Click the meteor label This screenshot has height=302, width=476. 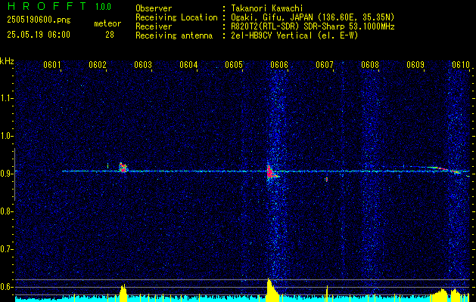pyautogui.click(x=107, y=23)
